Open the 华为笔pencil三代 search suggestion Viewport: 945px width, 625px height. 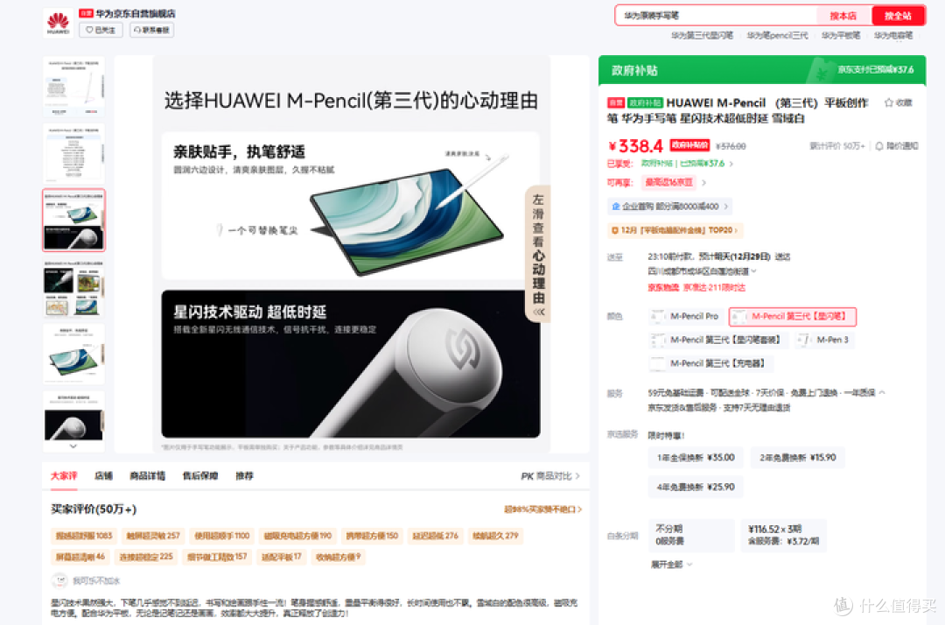tap(778, 36)
